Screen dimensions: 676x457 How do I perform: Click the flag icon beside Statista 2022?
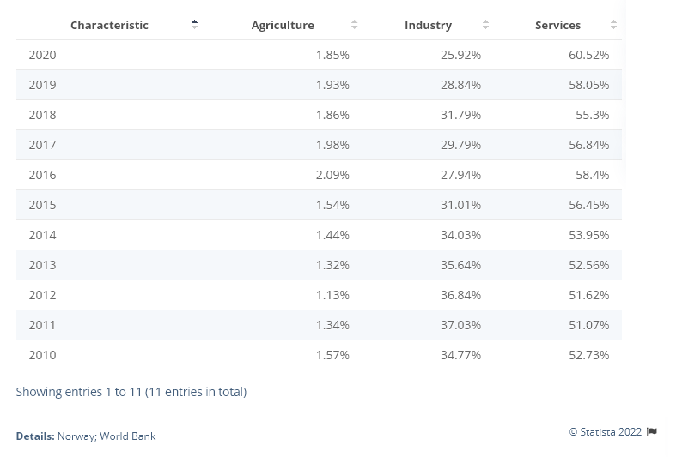click(652, 431)
